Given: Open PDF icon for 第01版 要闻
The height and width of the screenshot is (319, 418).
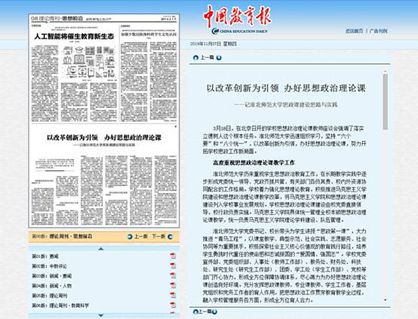Looking at the screenshot, I should (x=173, y=256).
